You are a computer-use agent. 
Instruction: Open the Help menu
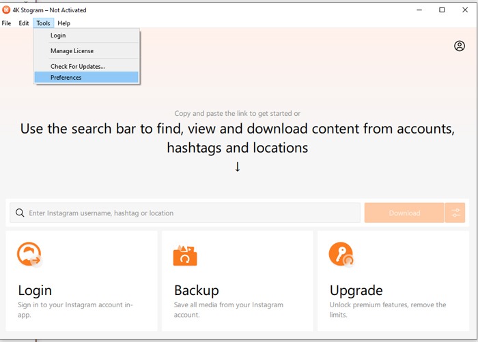click(64, 23)
